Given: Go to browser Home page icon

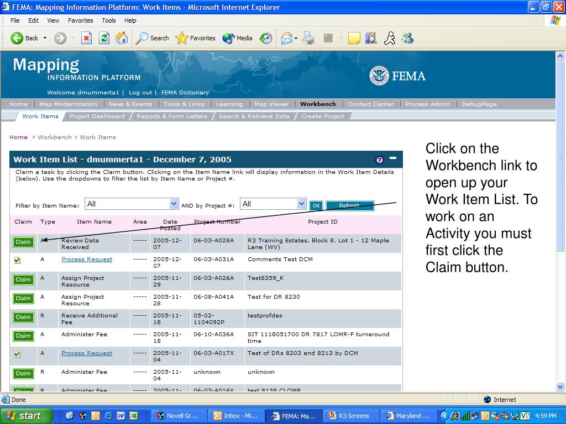Looking at the screenshot, I should 122,38.
